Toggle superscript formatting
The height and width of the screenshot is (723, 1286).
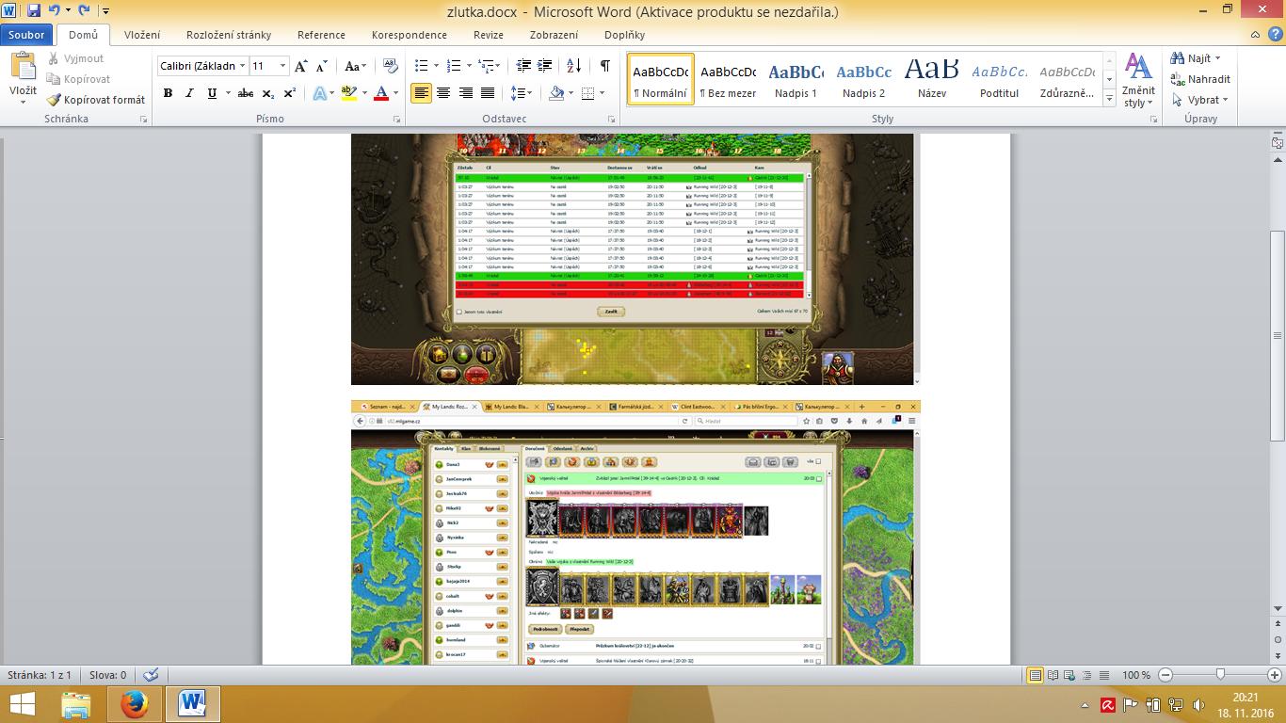tap(290, 93)
